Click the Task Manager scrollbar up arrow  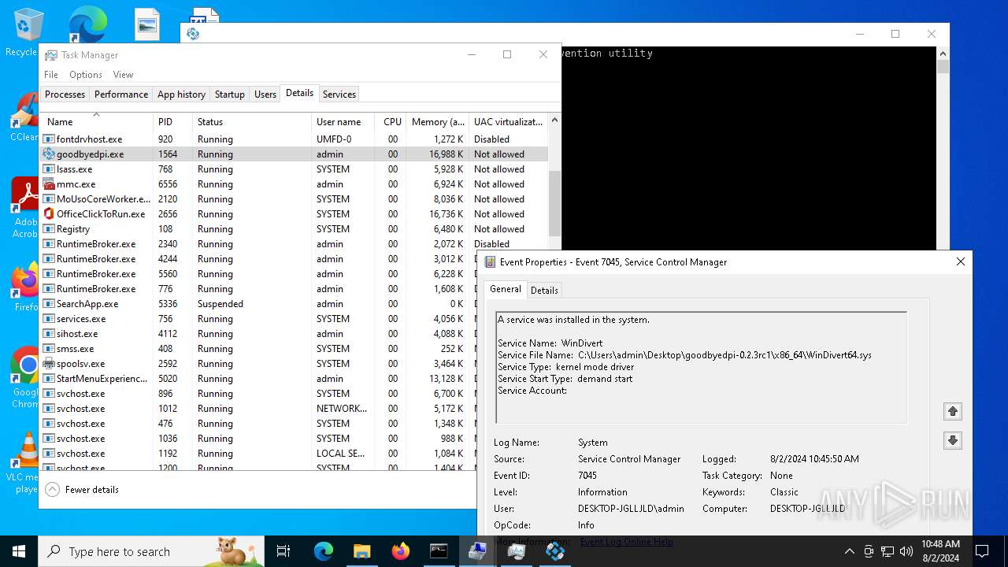554,120
